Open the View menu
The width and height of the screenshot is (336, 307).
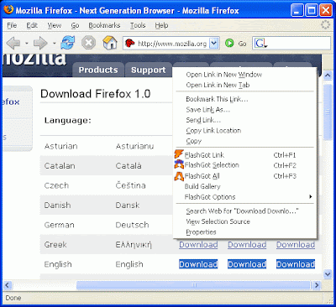[x=54, y=25]
